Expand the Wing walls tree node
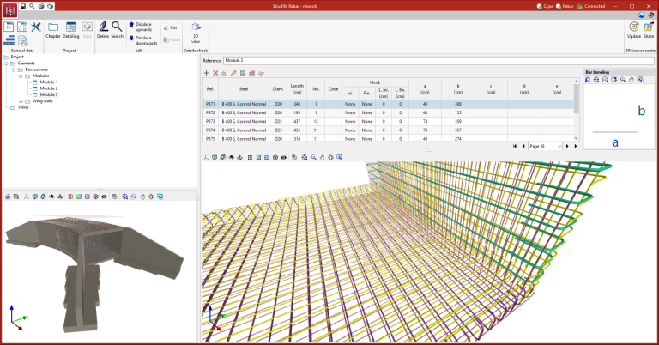This screenshot has width=659, height=345. coord(22,100)
